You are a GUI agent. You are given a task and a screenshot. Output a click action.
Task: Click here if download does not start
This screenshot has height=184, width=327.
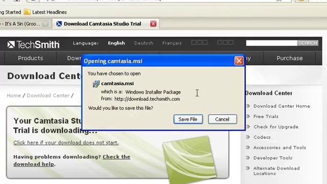point(66,143)
